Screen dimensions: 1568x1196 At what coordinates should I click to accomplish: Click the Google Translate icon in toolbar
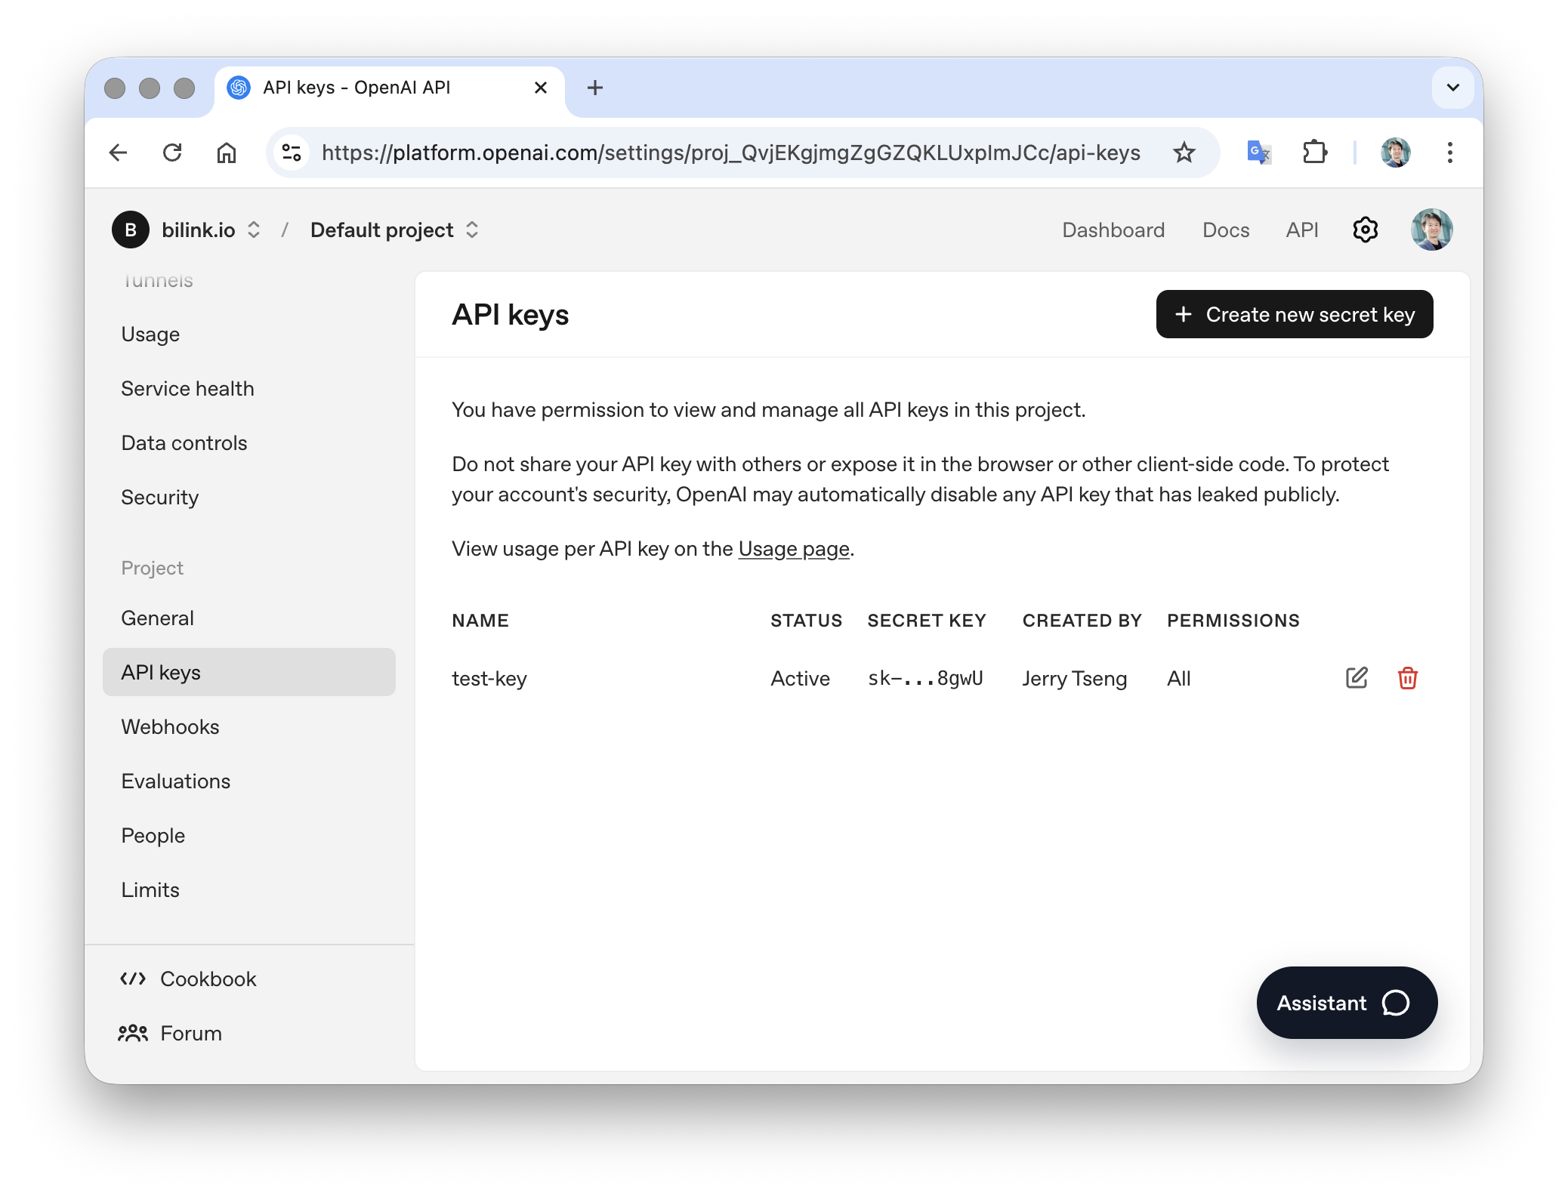coord(1258,153)
